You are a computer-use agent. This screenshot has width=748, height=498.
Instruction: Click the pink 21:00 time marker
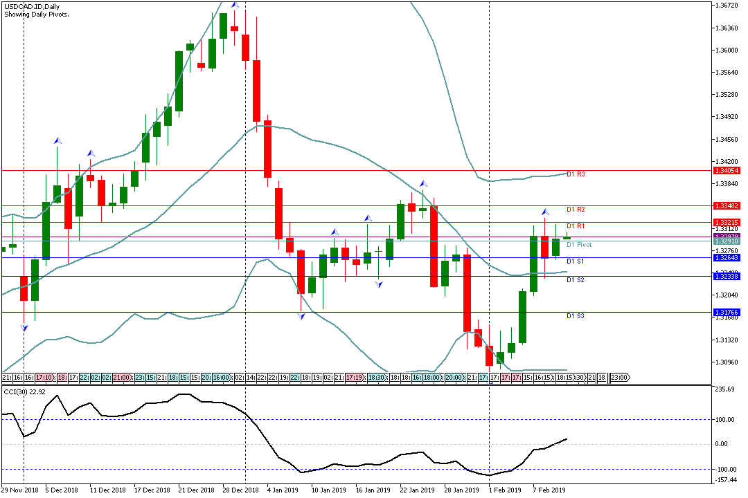click(x=122, y=378)
